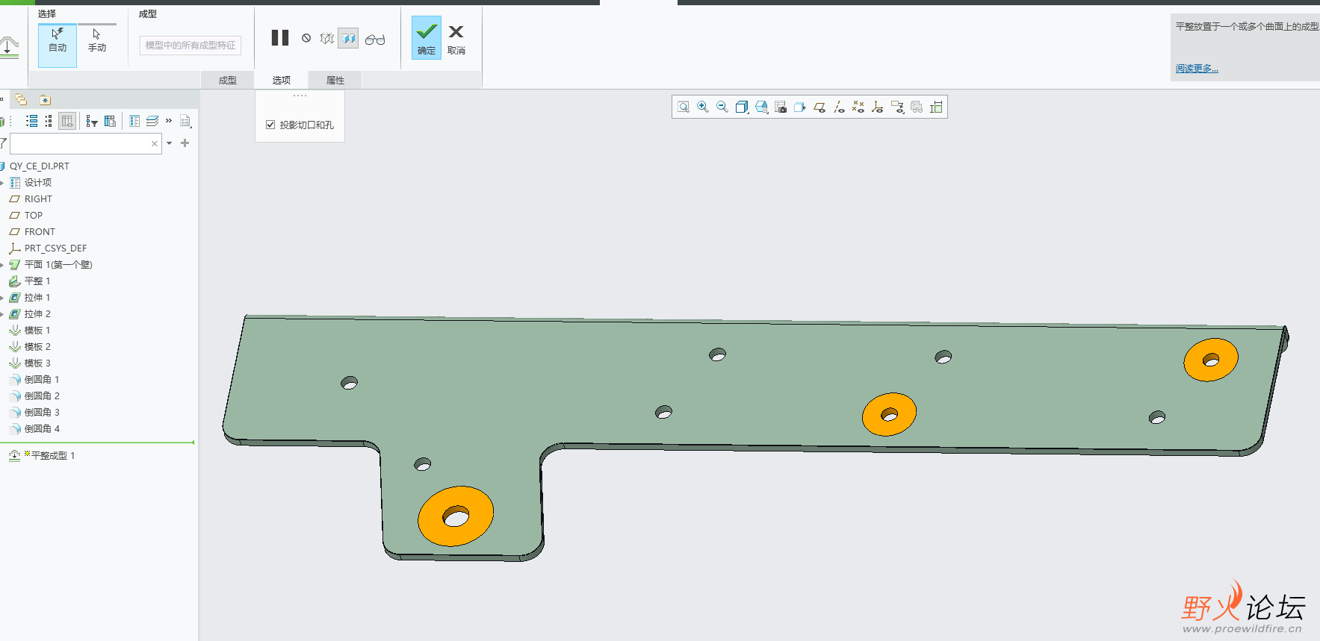Pause the feature tool
The image size is (1320, 641).
click(280, 38)
